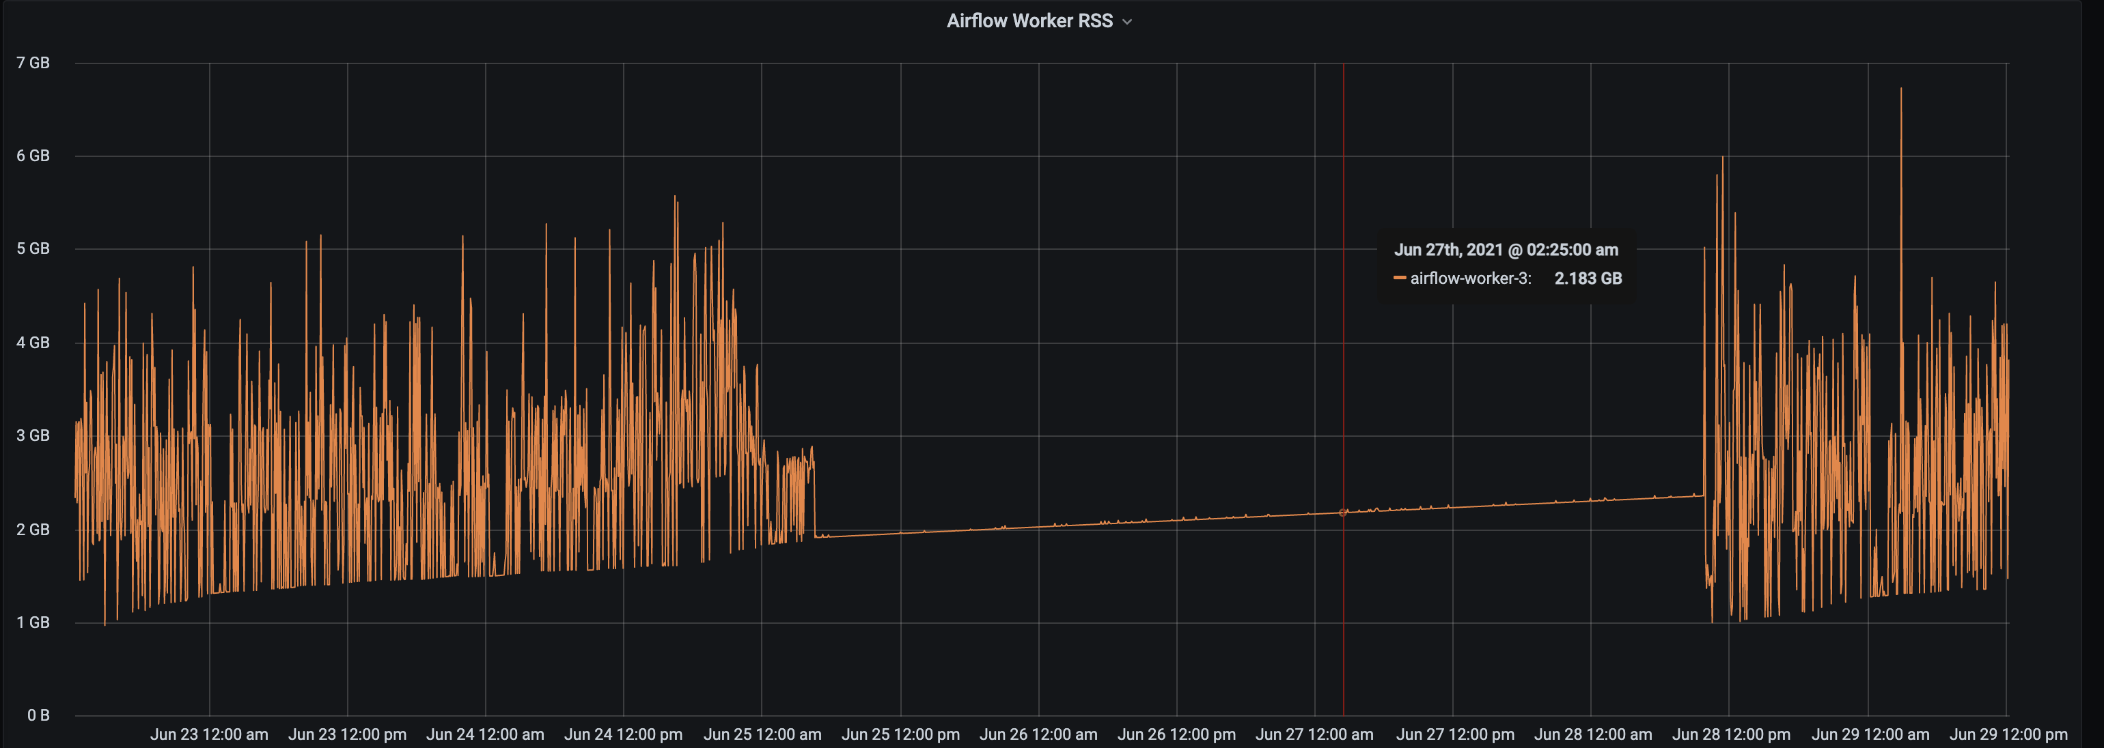The image size is (2104, 748).
Task: Click the Jun 26 12:00 am axis label
Action: click(x=1038, y=734)
